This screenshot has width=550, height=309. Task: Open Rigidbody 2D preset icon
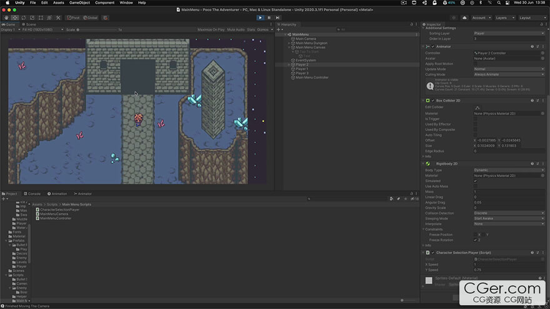pos(537,164)
